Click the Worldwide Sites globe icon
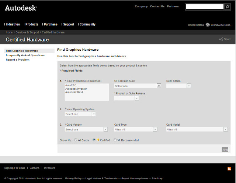Screen dimensions: 236x183 point(208,25)
